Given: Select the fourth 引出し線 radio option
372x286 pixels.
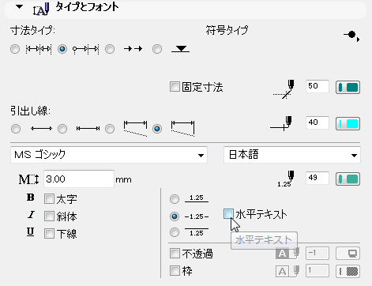Looking at the screenshot, I should [x=157, y=129].
